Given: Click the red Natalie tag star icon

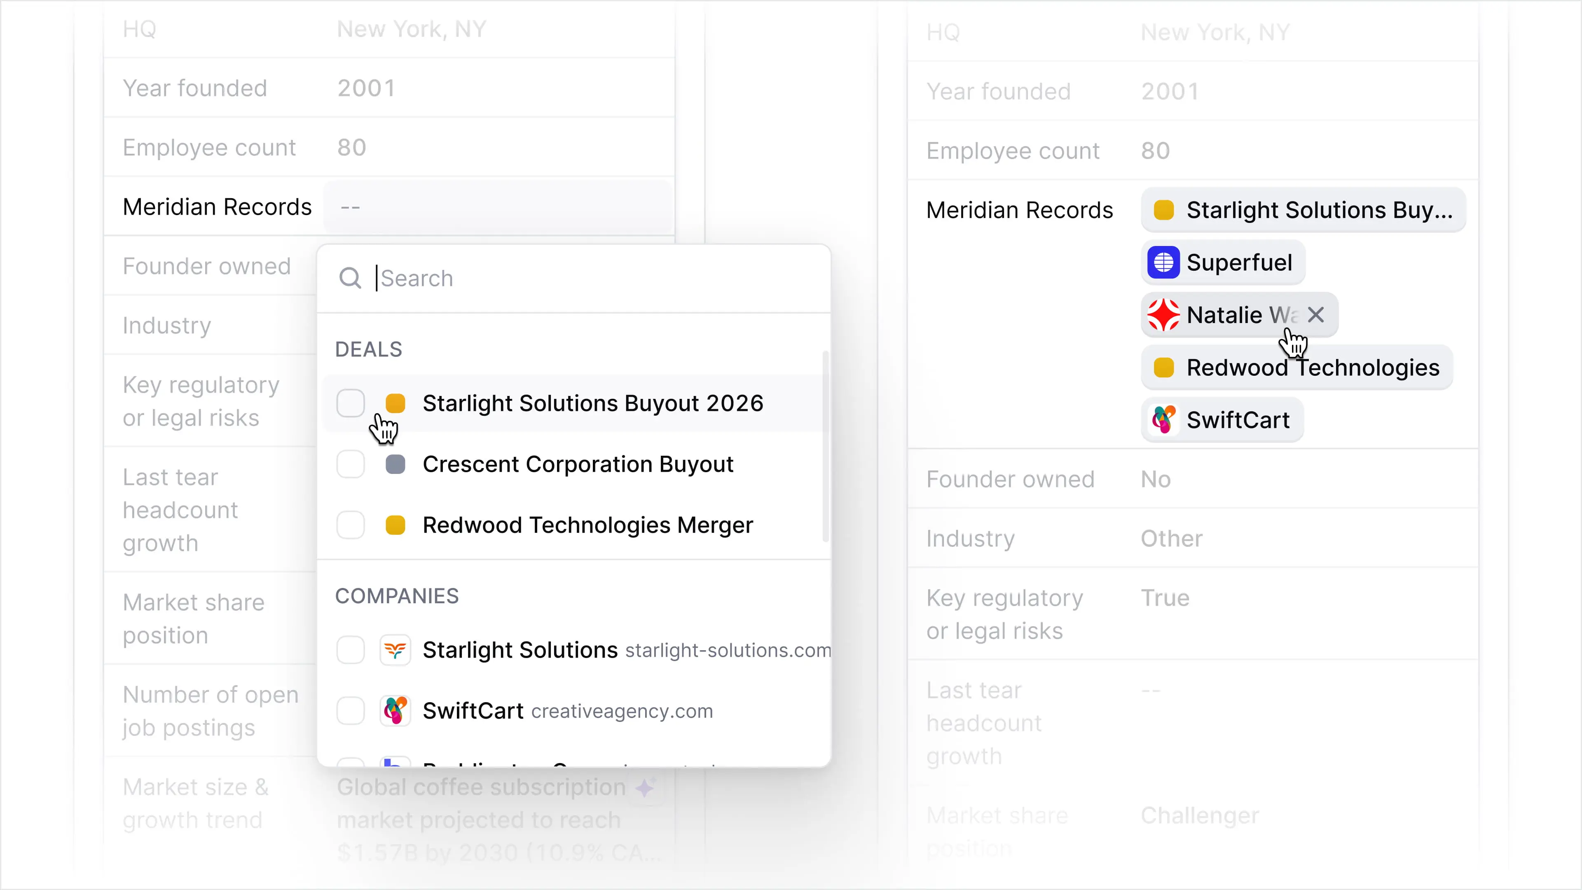Looking at the screenshot, I should (1163, 315).
